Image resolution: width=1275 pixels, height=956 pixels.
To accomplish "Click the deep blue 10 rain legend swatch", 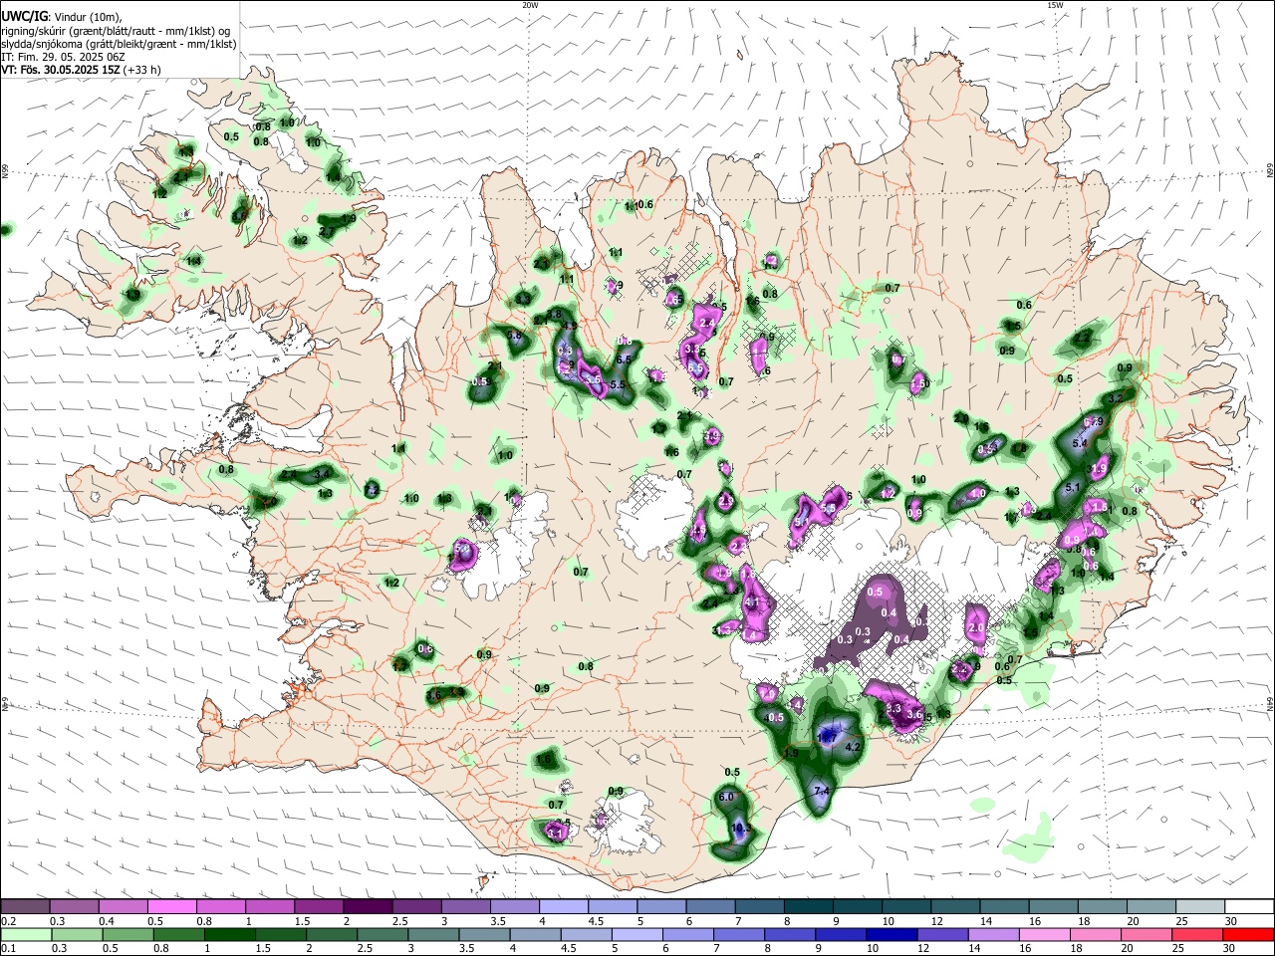I will coord(890,935).
